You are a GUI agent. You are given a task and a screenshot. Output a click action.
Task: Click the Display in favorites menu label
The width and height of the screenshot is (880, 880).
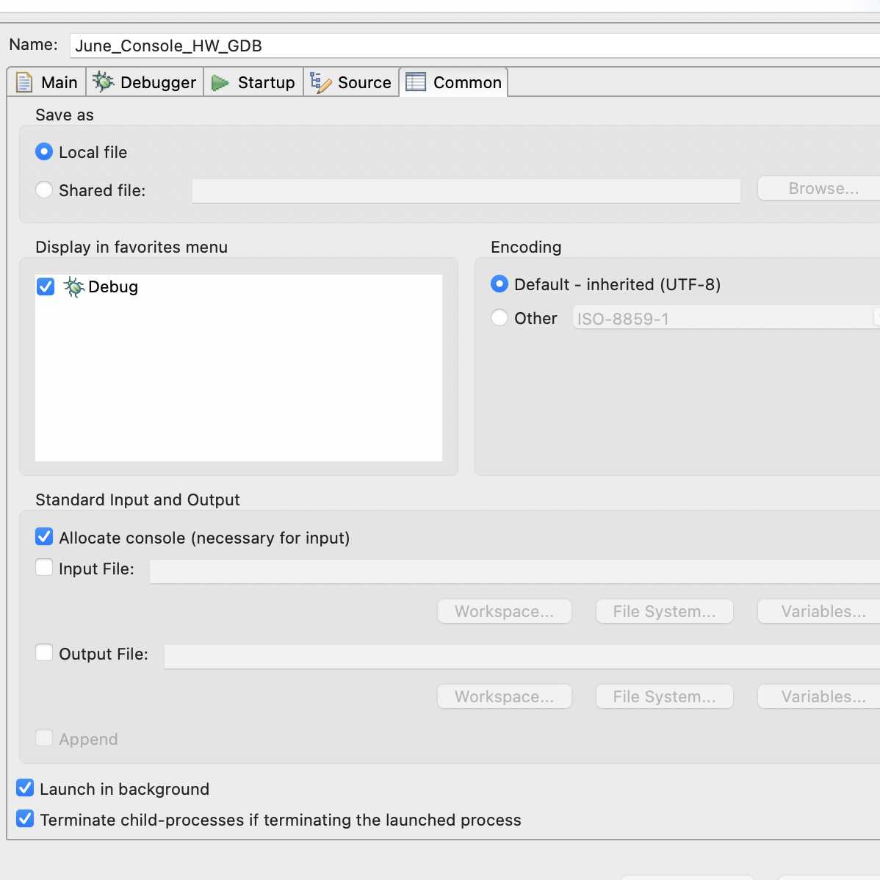[131, 247]
